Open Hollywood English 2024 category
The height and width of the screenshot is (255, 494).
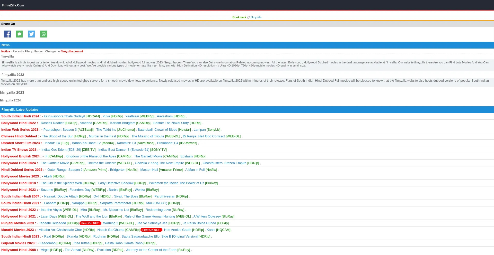[20, 156]
